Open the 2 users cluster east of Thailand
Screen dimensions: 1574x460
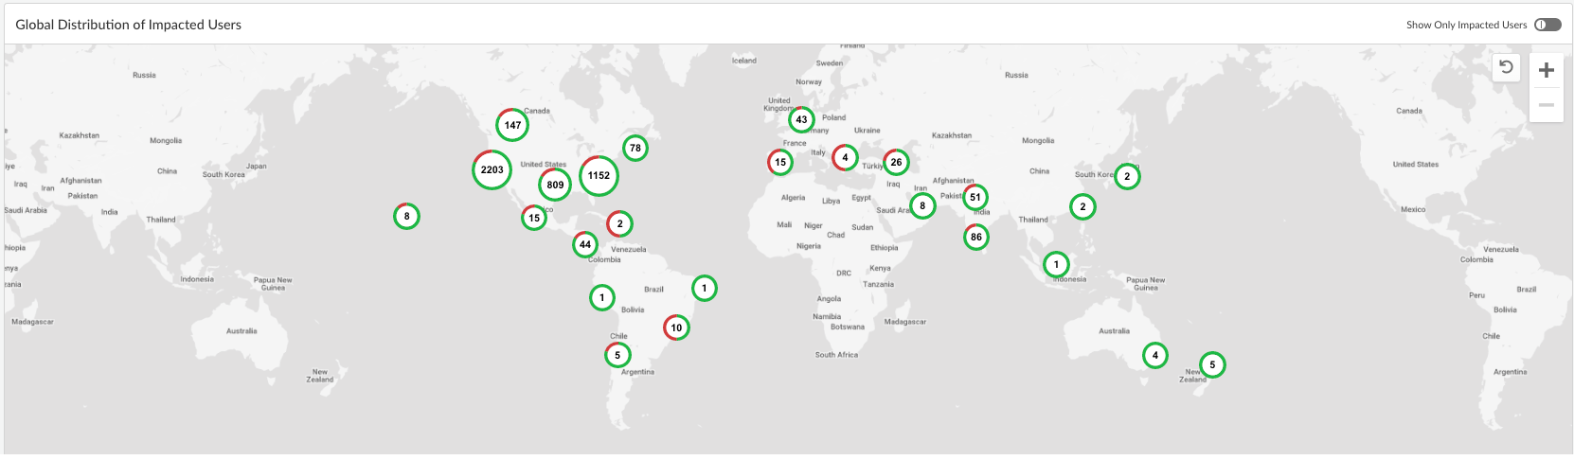1082,206
